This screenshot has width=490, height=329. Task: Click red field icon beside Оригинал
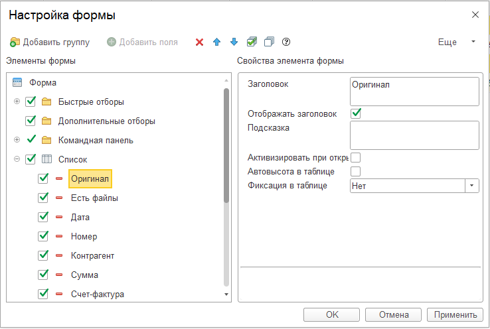pos(59,178)
